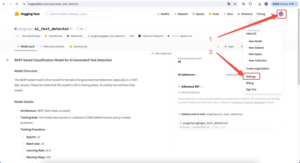
Task: Click Edit model card
Action: [161, 53]
